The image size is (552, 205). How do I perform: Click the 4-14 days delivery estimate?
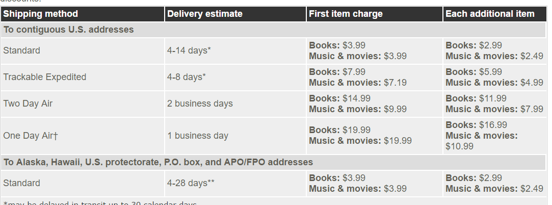pos(189,50)
